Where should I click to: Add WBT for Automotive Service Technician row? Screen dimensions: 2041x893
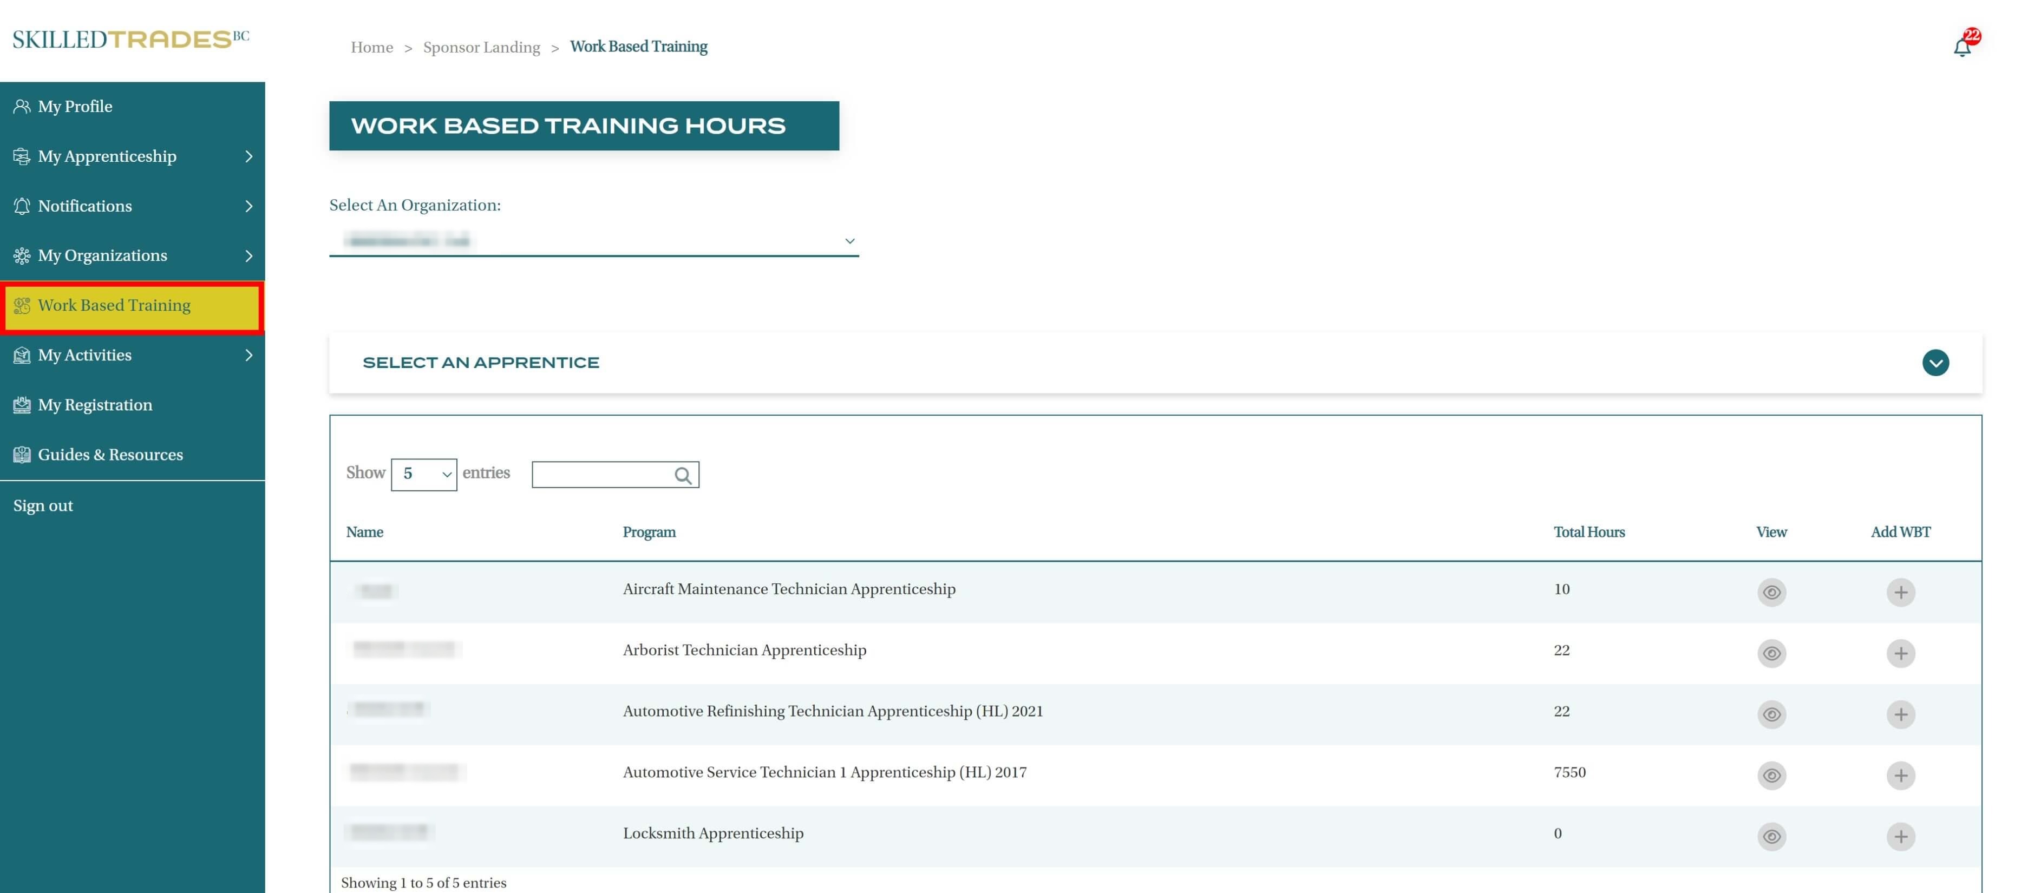tap(1900, 775)
